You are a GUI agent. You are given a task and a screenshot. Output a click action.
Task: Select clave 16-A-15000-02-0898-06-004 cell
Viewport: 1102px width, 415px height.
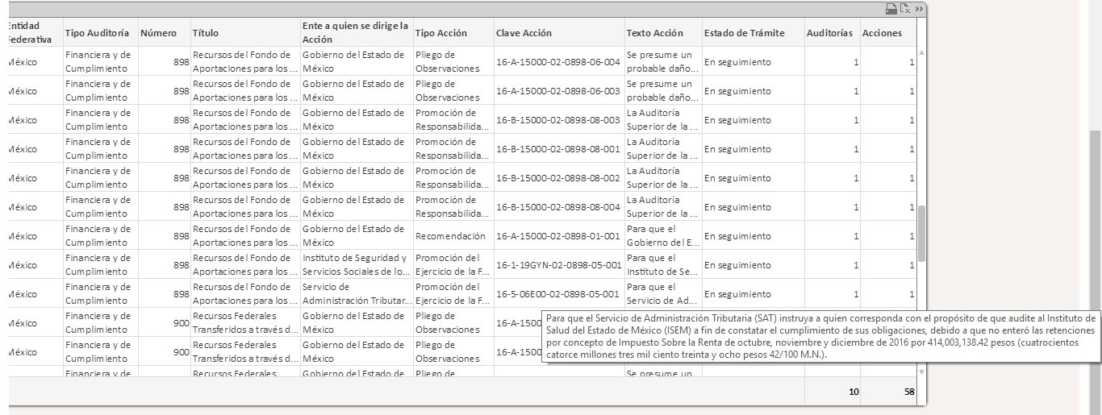click(558, 62)
